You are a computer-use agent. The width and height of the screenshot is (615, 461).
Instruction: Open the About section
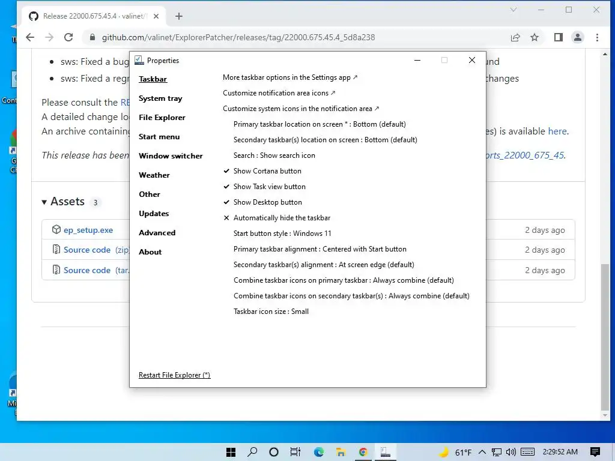150,252
